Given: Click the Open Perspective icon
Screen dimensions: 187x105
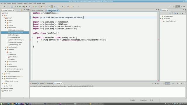Looking at the screenshot, I should tap(174, 7).
